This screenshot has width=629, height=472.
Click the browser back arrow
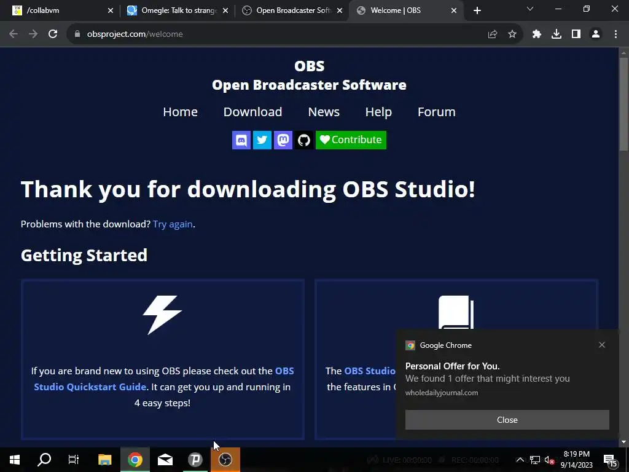pyautogui.click(x=14, y=34)
